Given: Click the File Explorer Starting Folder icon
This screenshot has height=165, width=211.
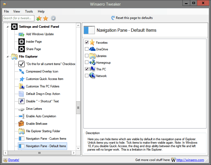Looking at the screenshot, I should (22, 131).
